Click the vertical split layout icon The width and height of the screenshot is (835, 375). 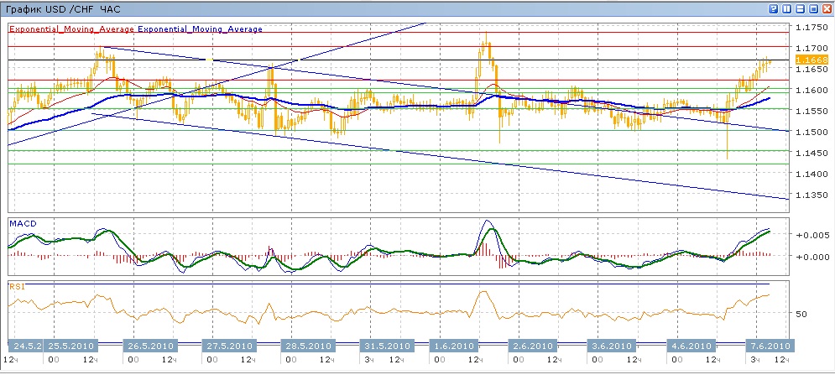(x=786, y=8)
